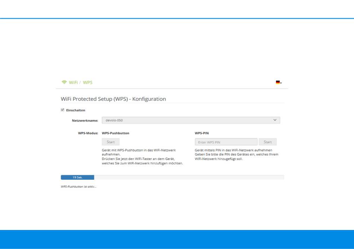Click the blue 19 Sek. progress segment
354x249 pixels.
tap(78, 177)
